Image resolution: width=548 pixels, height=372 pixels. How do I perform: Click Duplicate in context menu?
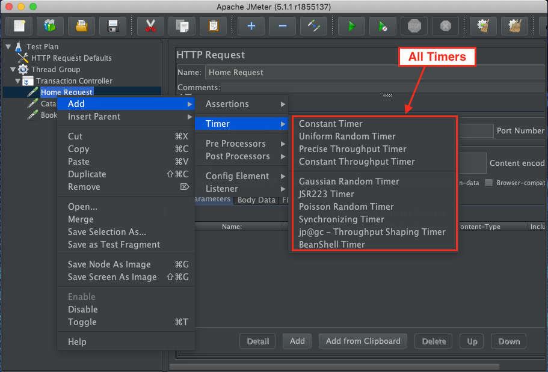point(126,174)
